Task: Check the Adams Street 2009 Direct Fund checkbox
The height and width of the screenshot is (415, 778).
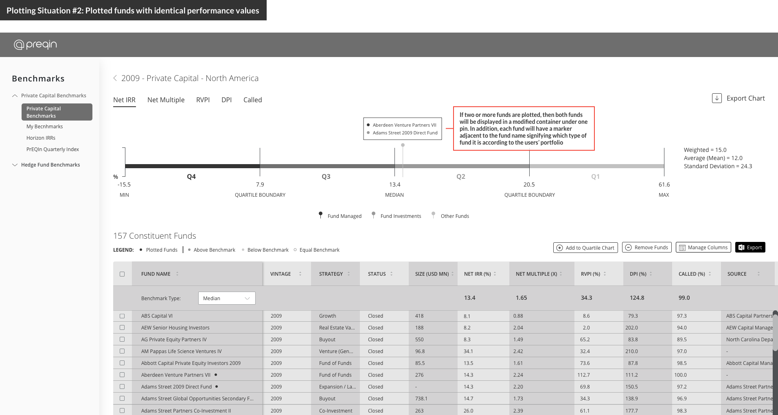Action: [122, 386]
